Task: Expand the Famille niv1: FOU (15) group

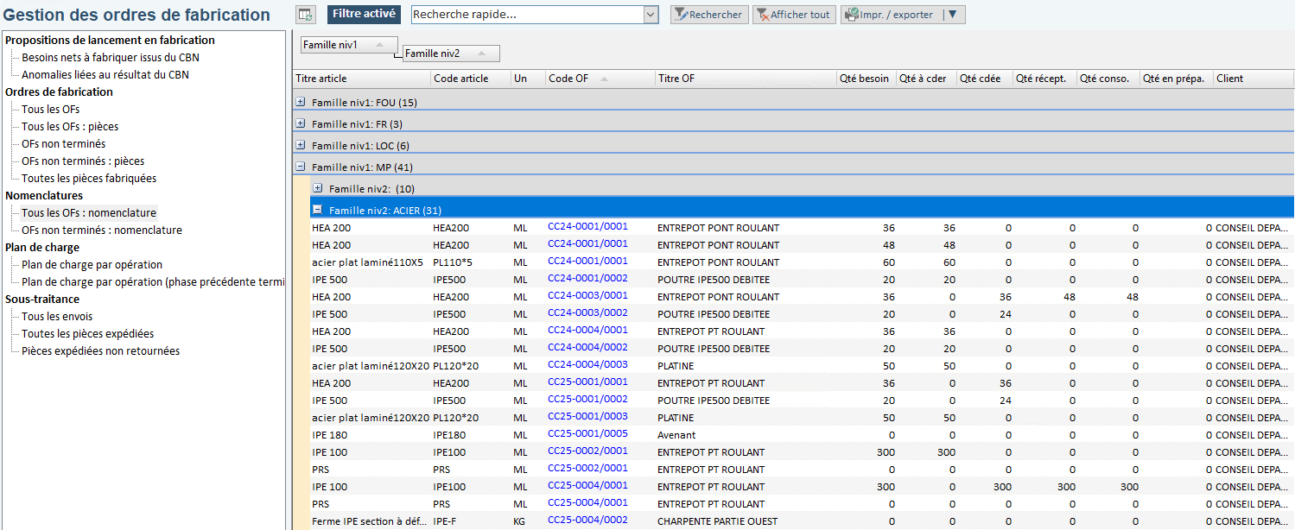Action: pyautogui.click(x=300, y=101)
